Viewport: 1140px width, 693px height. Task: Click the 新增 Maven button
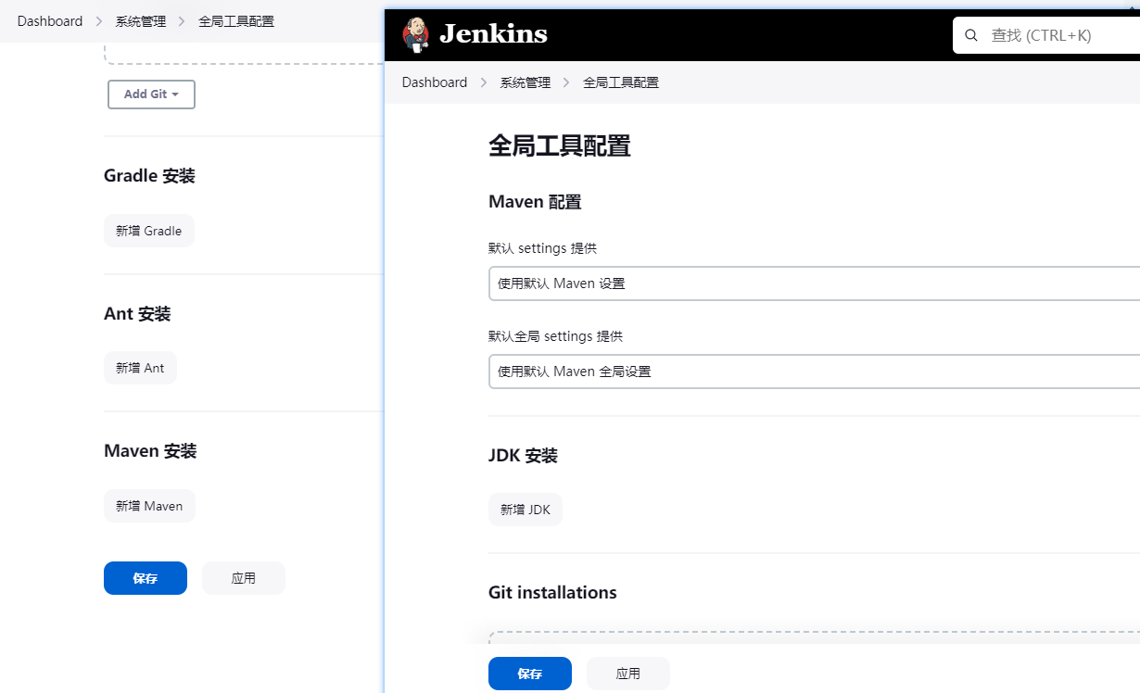[x=149, y=506]
